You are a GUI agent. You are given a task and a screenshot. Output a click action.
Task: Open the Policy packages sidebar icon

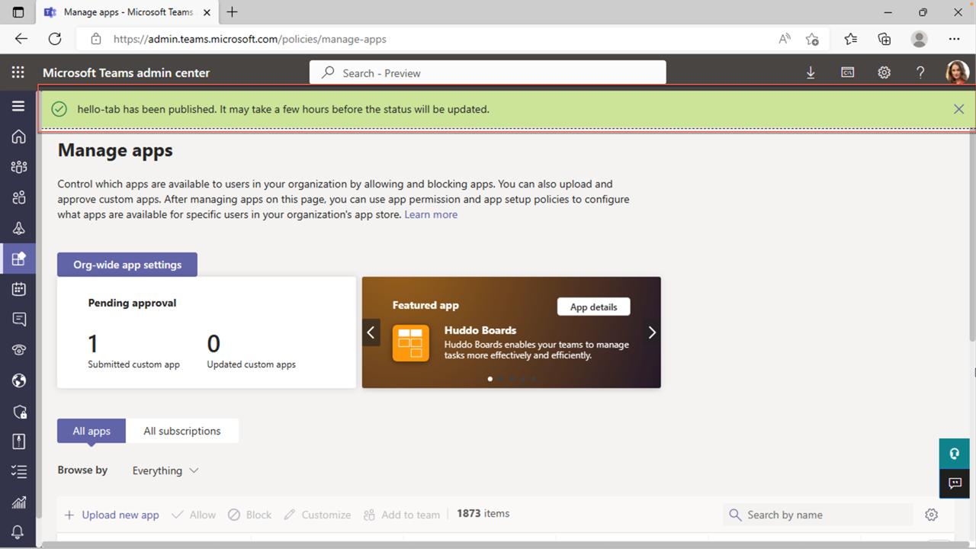coord(18,441)
